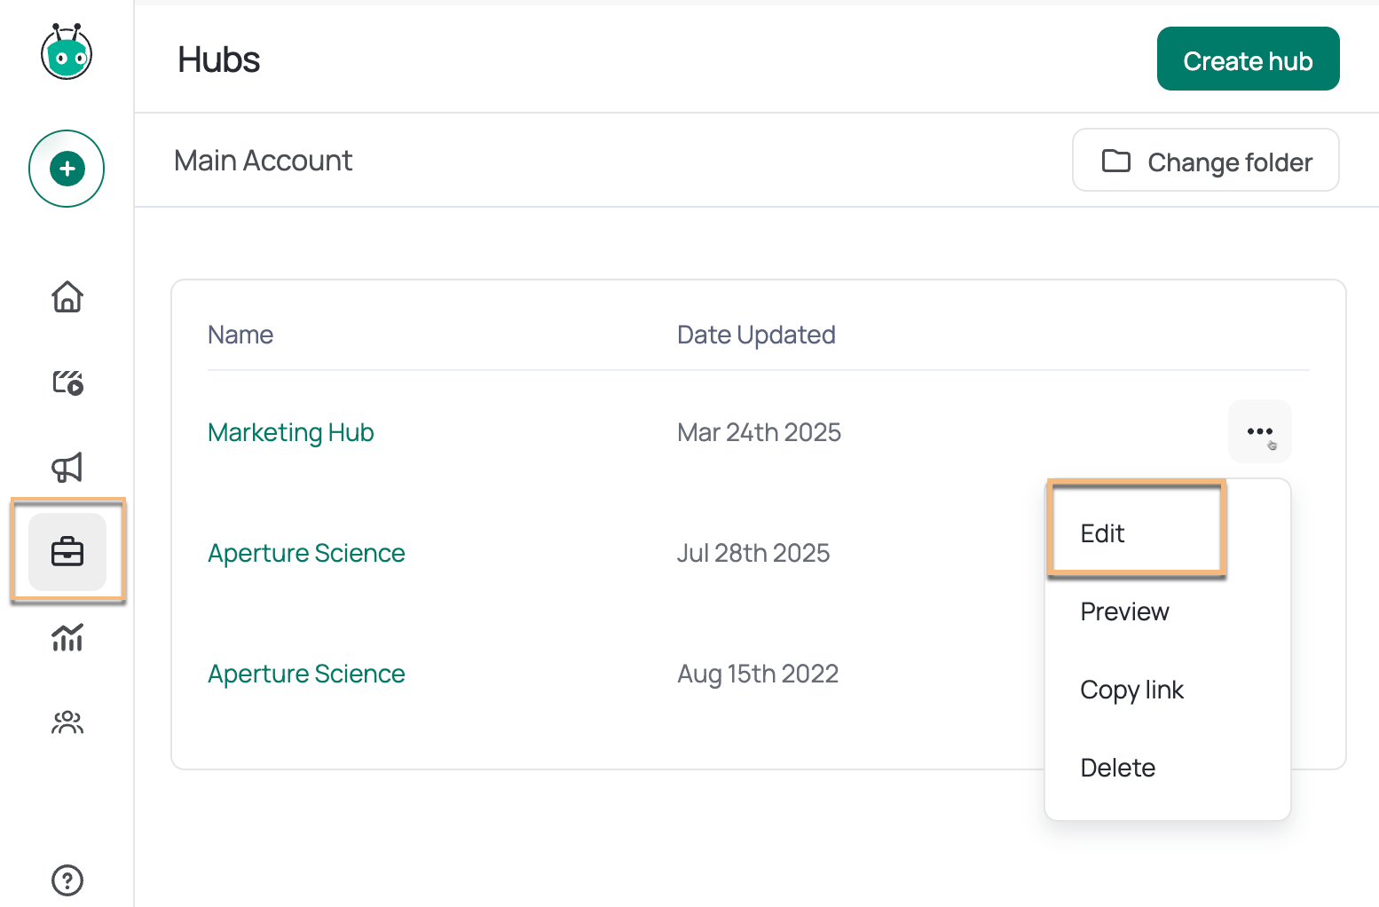This screenshot has height=907, width=1379.
Task: Click the green plus create button
Action: [67, 169]
